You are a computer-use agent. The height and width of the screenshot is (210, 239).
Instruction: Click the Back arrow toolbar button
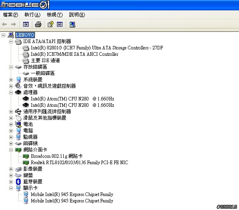coord(4,24)
